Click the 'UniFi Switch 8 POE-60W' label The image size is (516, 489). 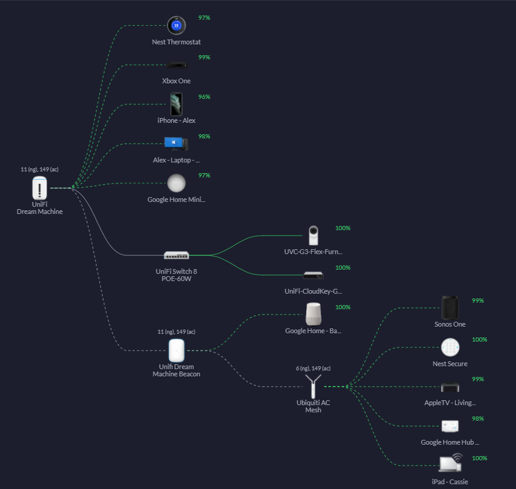[176, 275]
